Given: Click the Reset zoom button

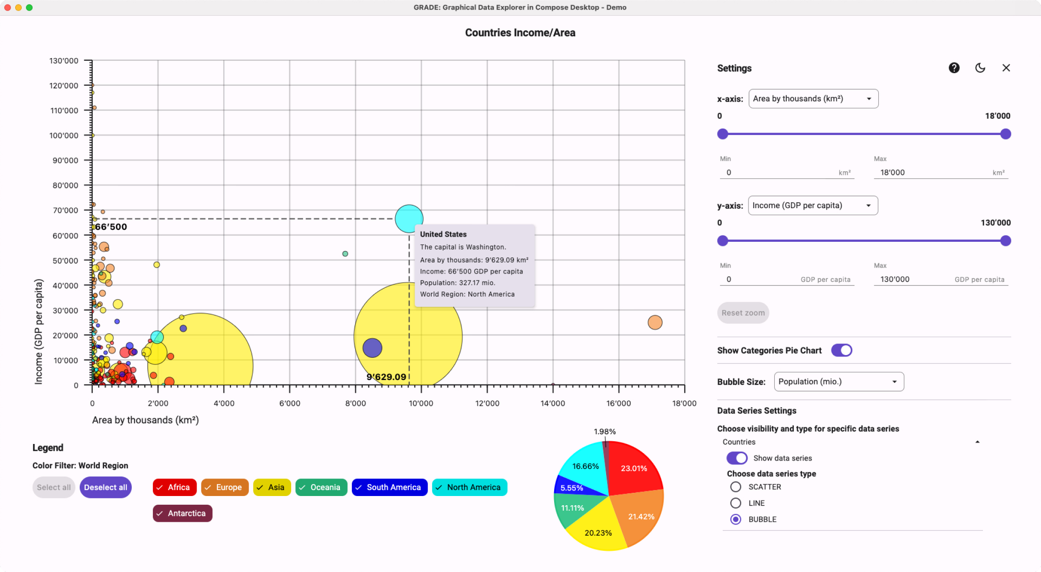Looking at the screenshot, I should tap(743, 313).
